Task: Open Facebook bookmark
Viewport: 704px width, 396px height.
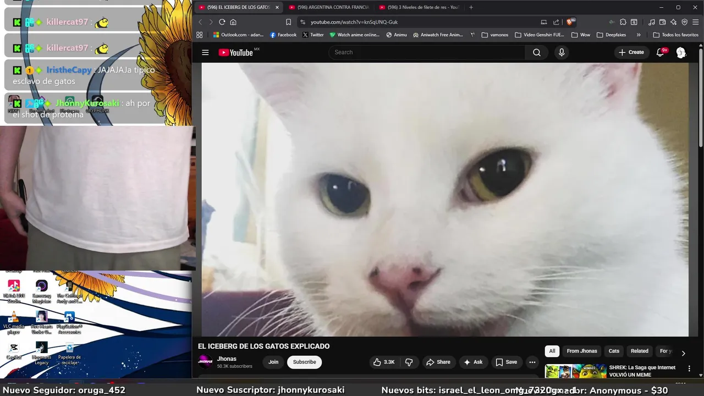Action: (283, 35)
